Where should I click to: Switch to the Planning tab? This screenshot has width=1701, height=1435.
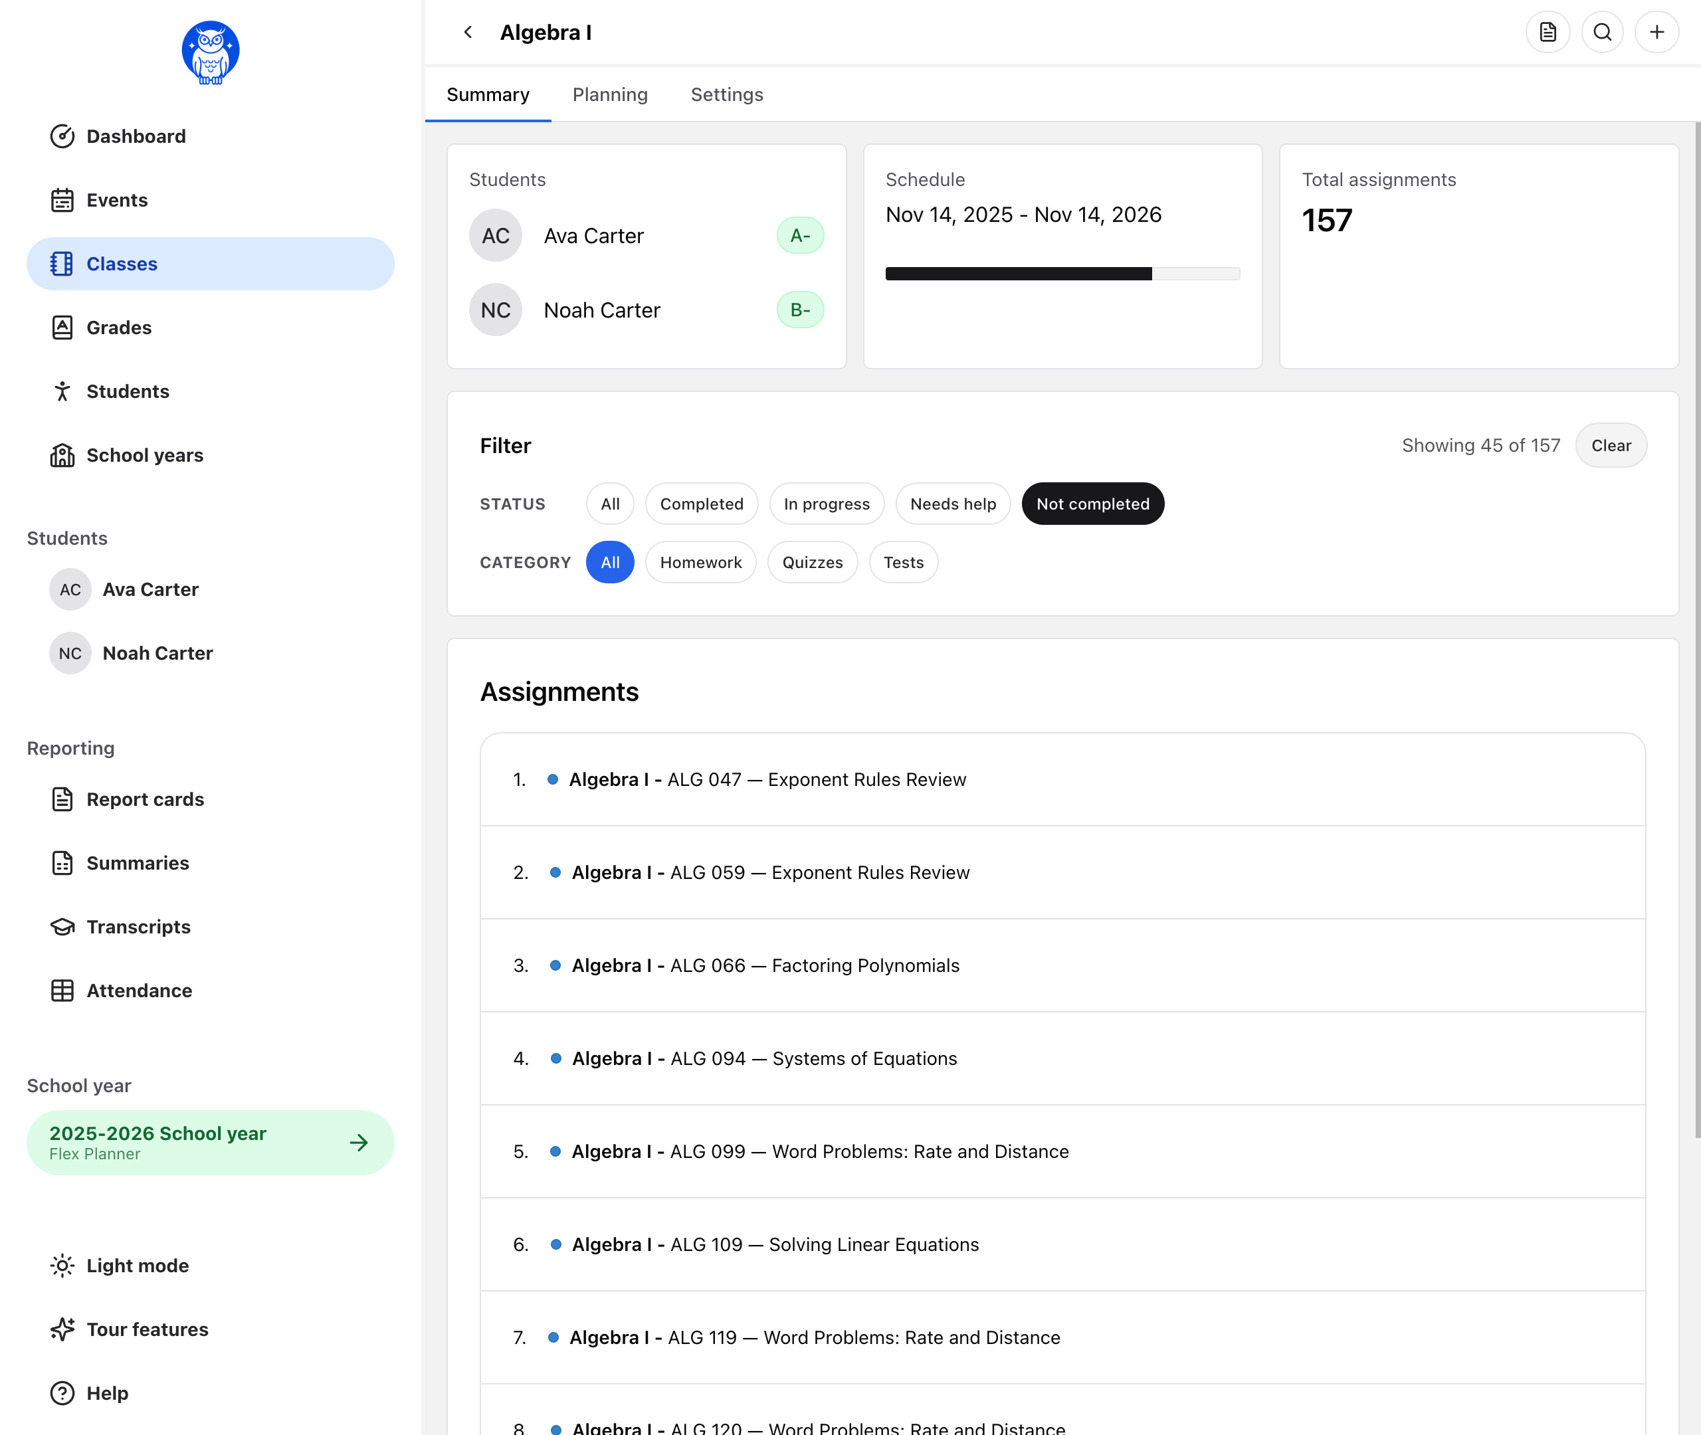click(610, 94)
